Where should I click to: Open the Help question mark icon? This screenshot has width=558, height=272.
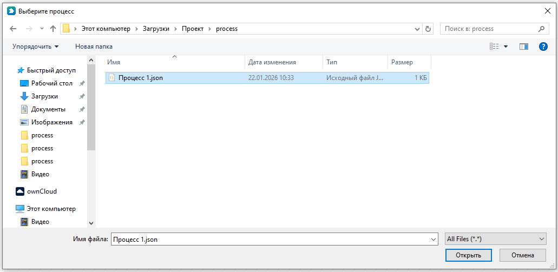(543, 47)
